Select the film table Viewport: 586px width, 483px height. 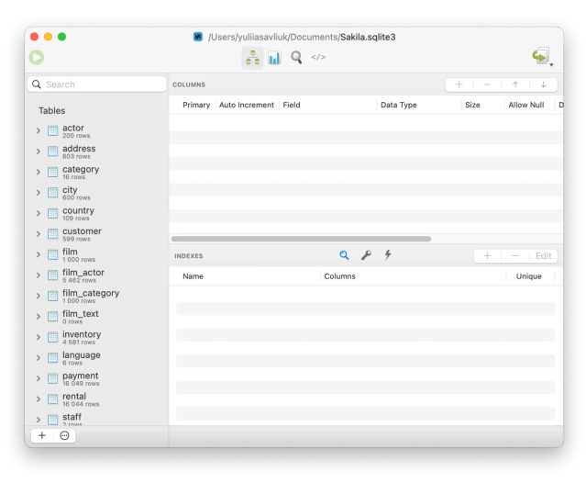coord(97,254)
